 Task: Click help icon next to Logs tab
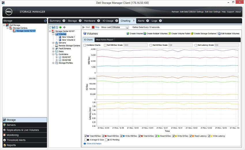(x=161, y=21)
